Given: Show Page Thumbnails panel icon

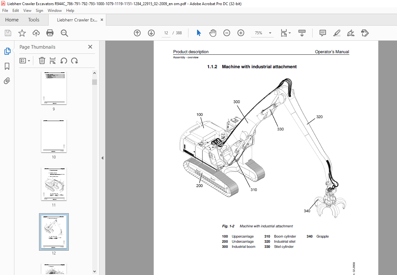Looking at the screenshot, I should (x=7, y=51).
